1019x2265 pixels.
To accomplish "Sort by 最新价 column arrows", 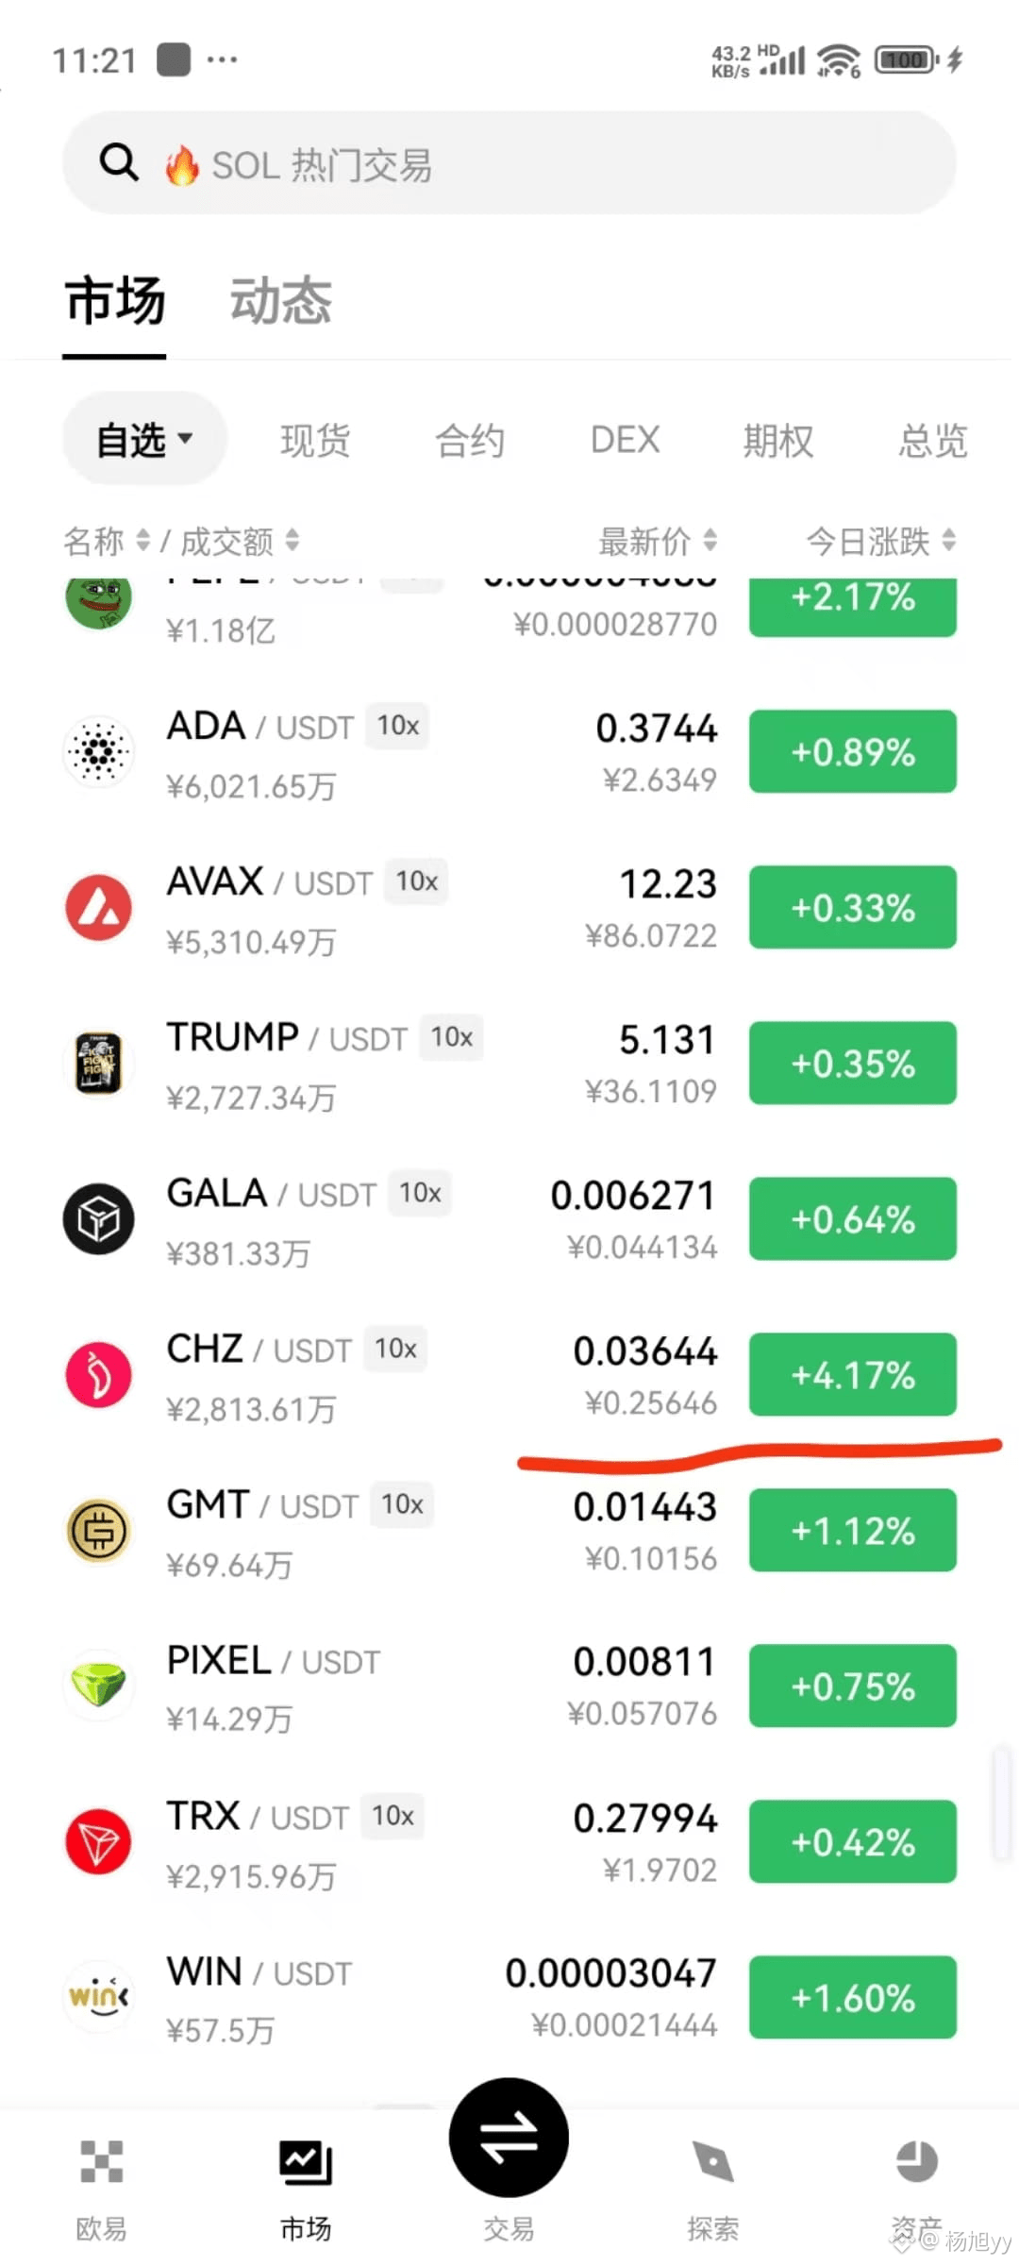I will pyautogui.click(x=710, y=541).
